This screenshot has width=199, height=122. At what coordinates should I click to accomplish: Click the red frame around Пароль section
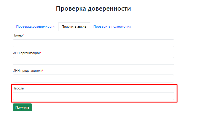click(x=94, y=85)
